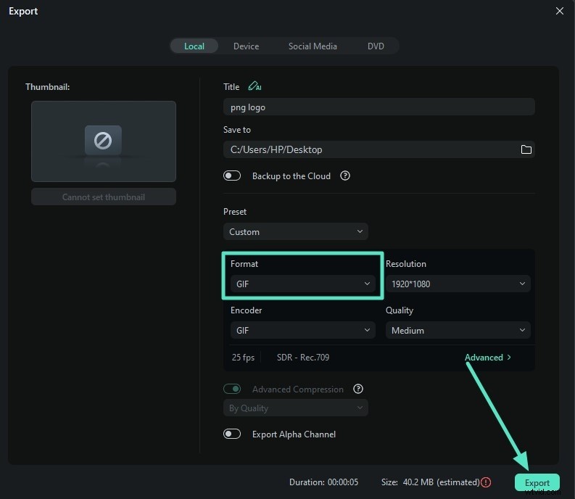Close the Export dialog
This screenshot has width=575, height=499.
pos(559,11)
